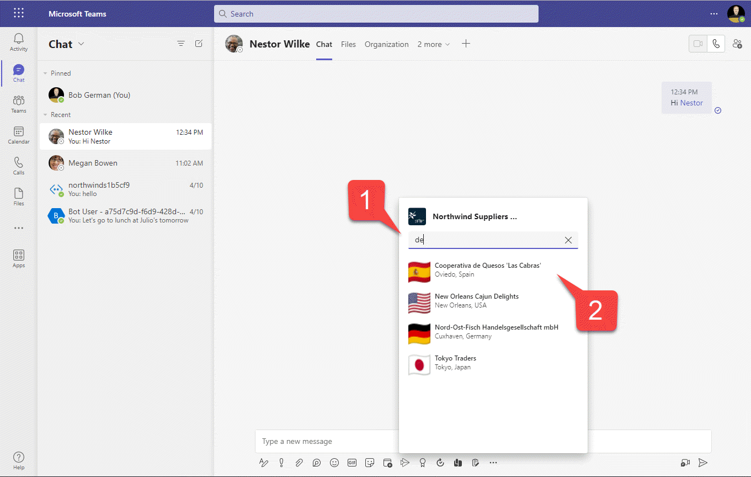Open the Viva Learning books icon
This screenshot has width=751, height=477.
(x=458, y=463)
